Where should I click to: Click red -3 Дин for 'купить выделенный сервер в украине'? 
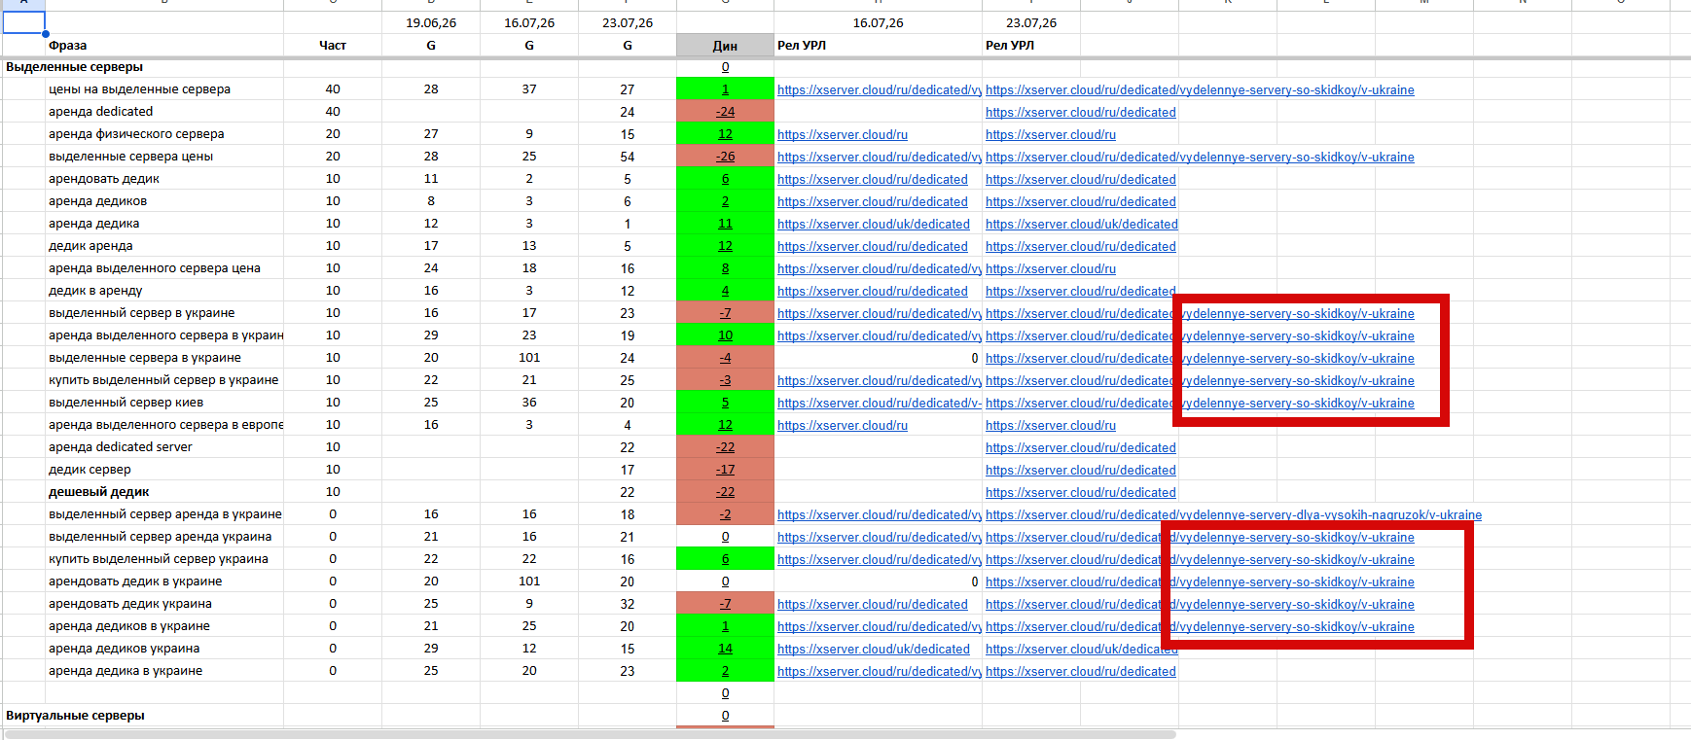(725, 380)
